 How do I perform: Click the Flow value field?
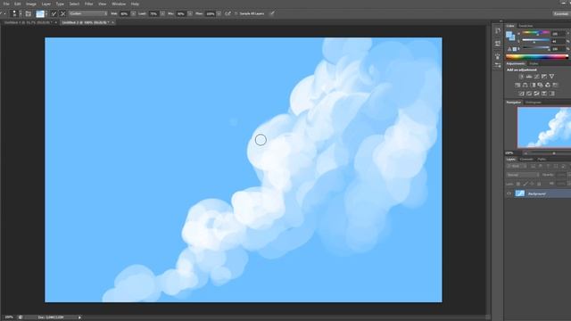click(211, 13)
